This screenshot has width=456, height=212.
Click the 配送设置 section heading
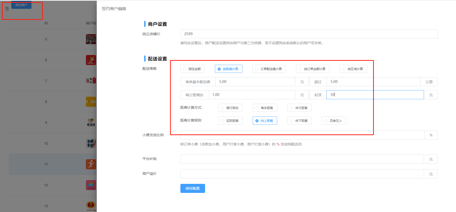pyautogui.click(x=157, y=59)
